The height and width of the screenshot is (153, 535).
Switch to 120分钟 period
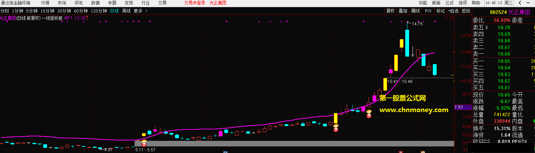click(99, 11)
